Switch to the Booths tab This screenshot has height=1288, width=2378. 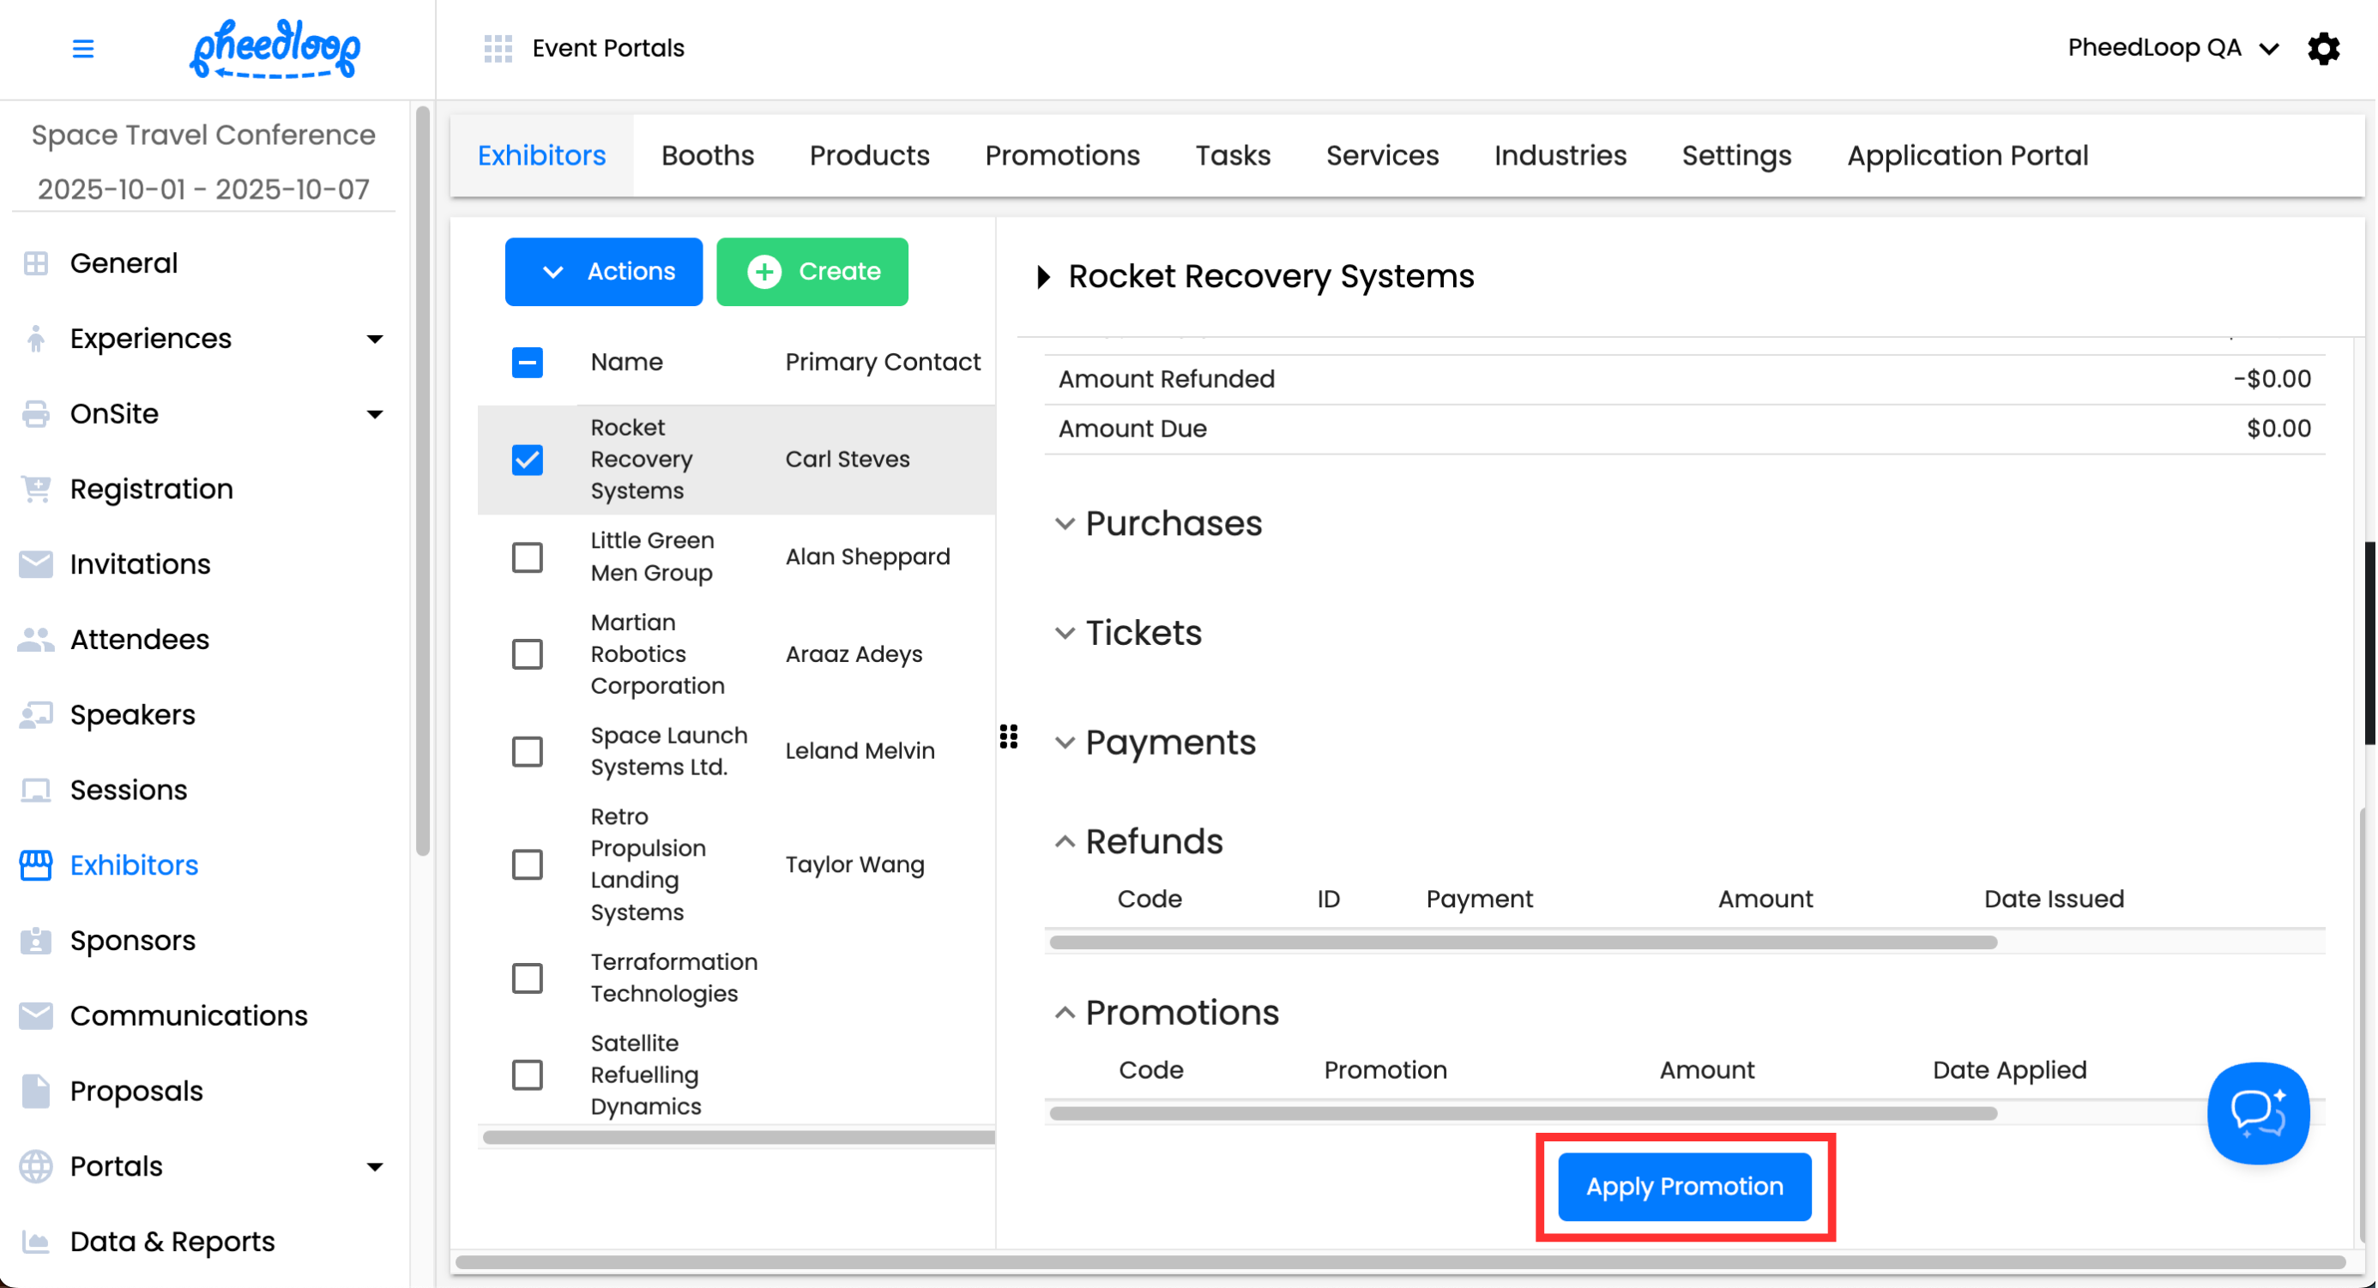(x=707, y=155)
